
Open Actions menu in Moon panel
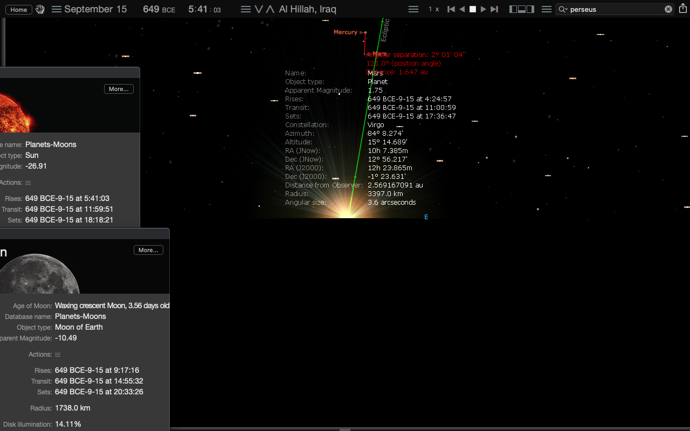click(58, 354)
